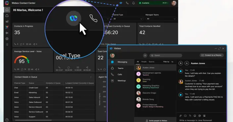Click the Contacts in Progress value 35
The height and width of the screenshot is (122, 233).
17,32
